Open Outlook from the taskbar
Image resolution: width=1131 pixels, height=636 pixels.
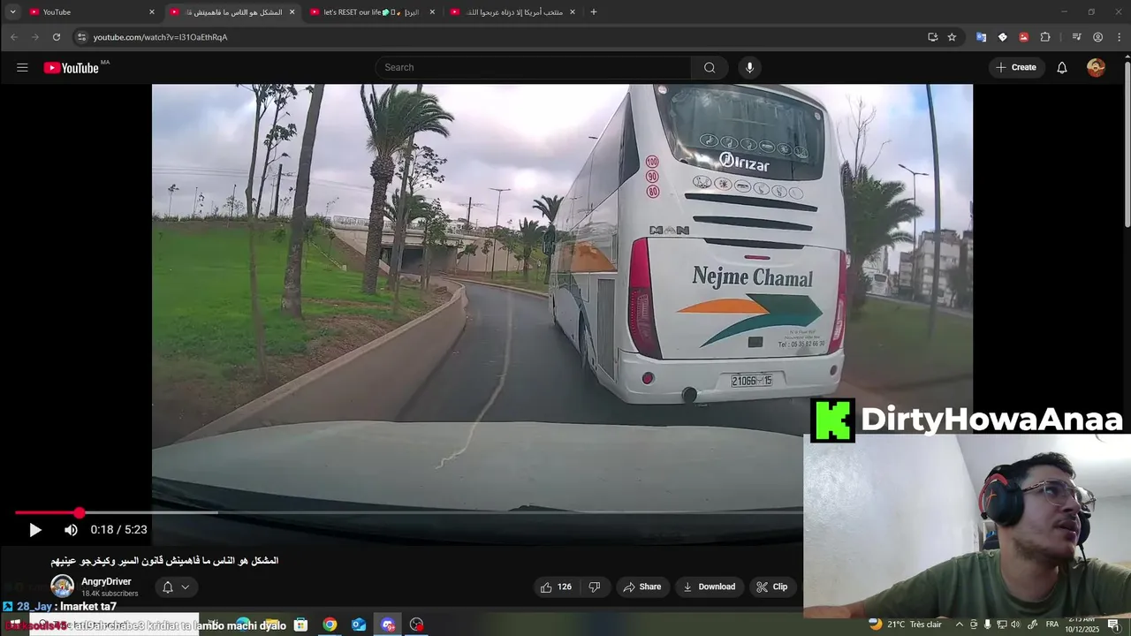(x=359, y=625)
